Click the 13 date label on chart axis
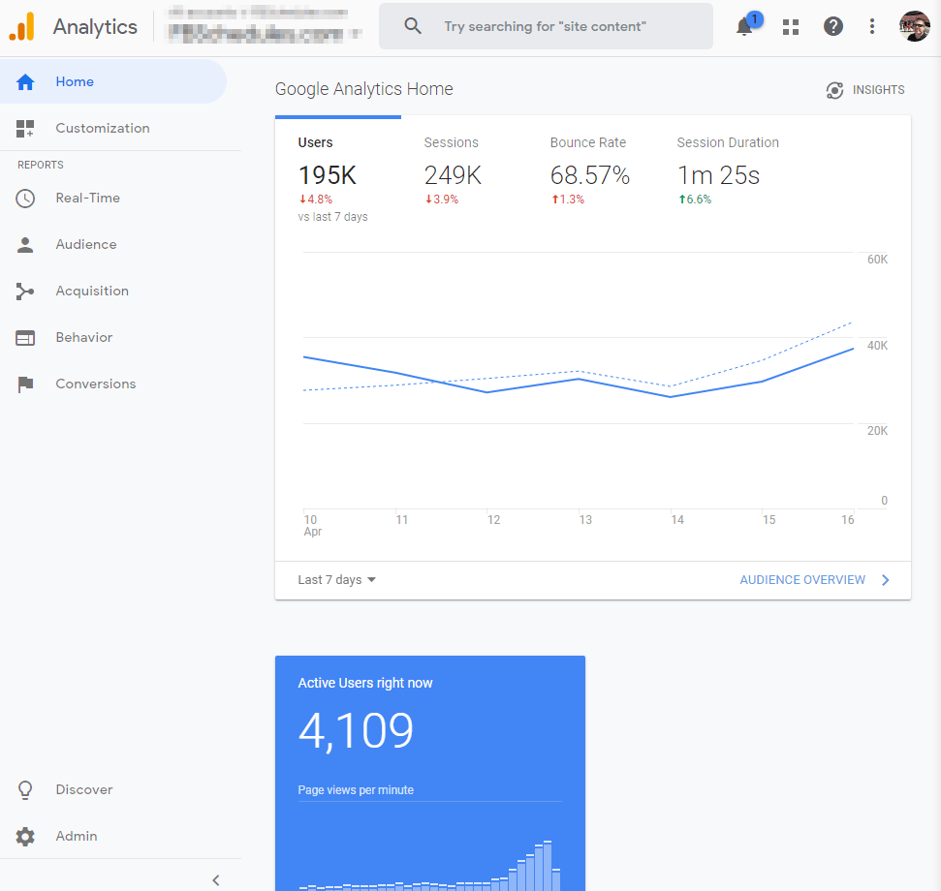The image size is (941, 891). click(x=585, y=520)
